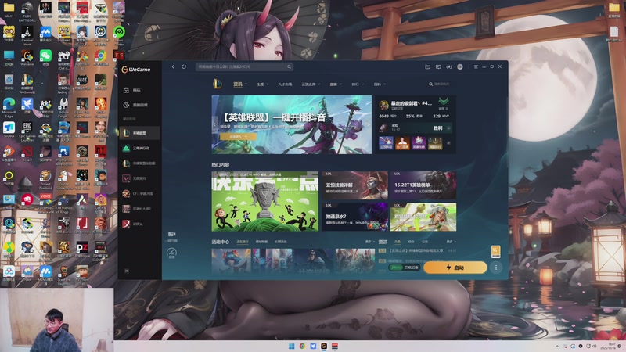
Task: Show the next banner with the right arrow
Action: click(x=369, y=124)
